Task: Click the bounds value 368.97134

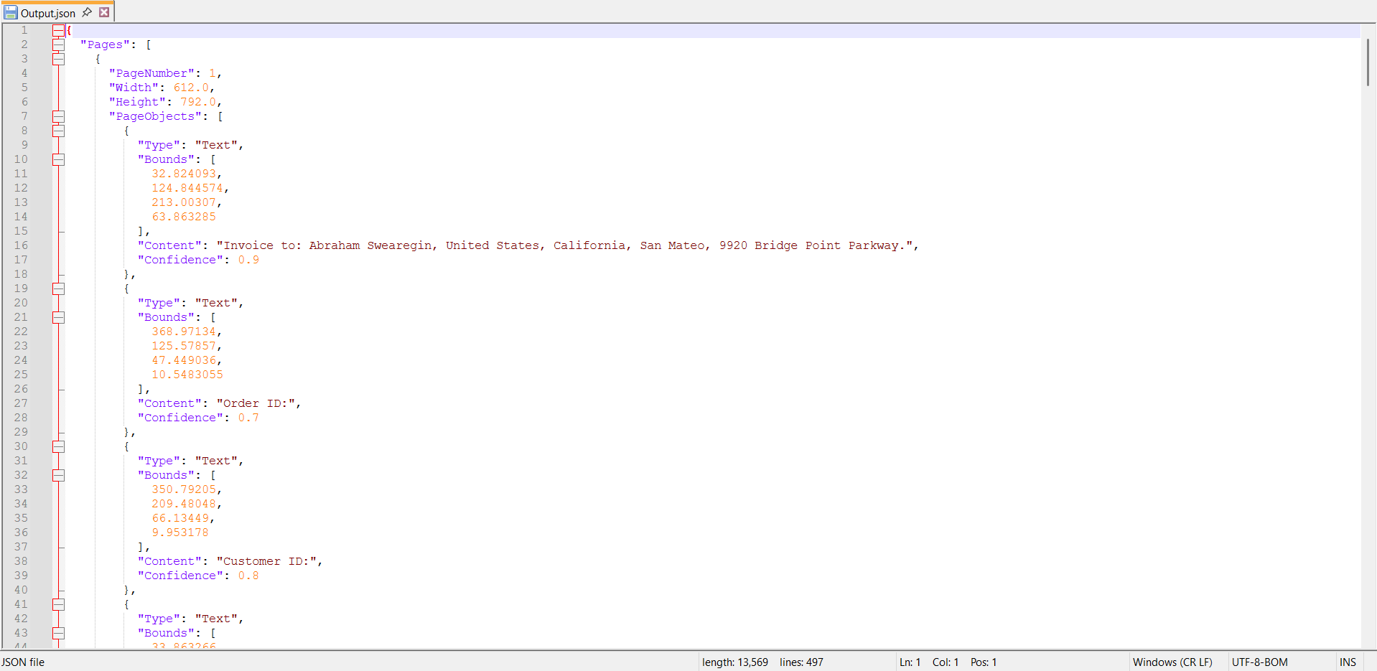Action: pyautogui.click(x=184, y=332)
